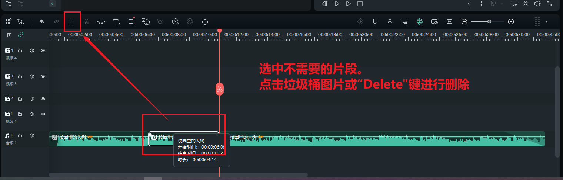Mute video track 1 speaker
The width and height of the screenshot is (563, 180).
point(31,114)
